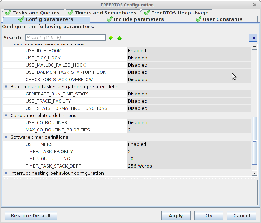Select the USE_STATS_FORMATTING_FUNCTIONS parameter name
Viewport: 261px width, 223px height.
66,108
